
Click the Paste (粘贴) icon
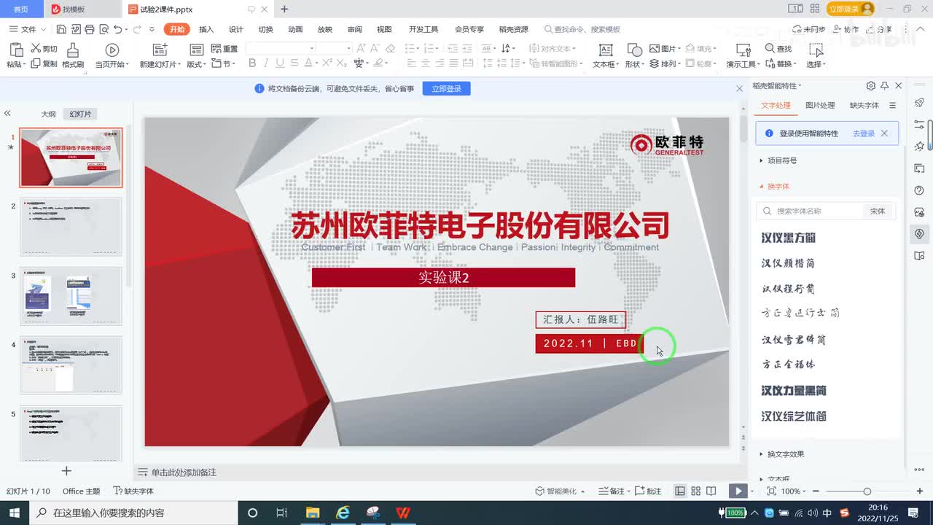click(15, 50)
